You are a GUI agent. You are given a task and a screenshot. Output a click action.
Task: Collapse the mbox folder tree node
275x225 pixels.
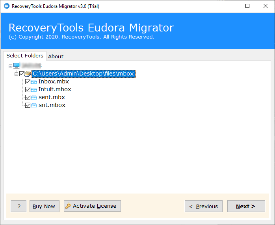tap(16, 74)
